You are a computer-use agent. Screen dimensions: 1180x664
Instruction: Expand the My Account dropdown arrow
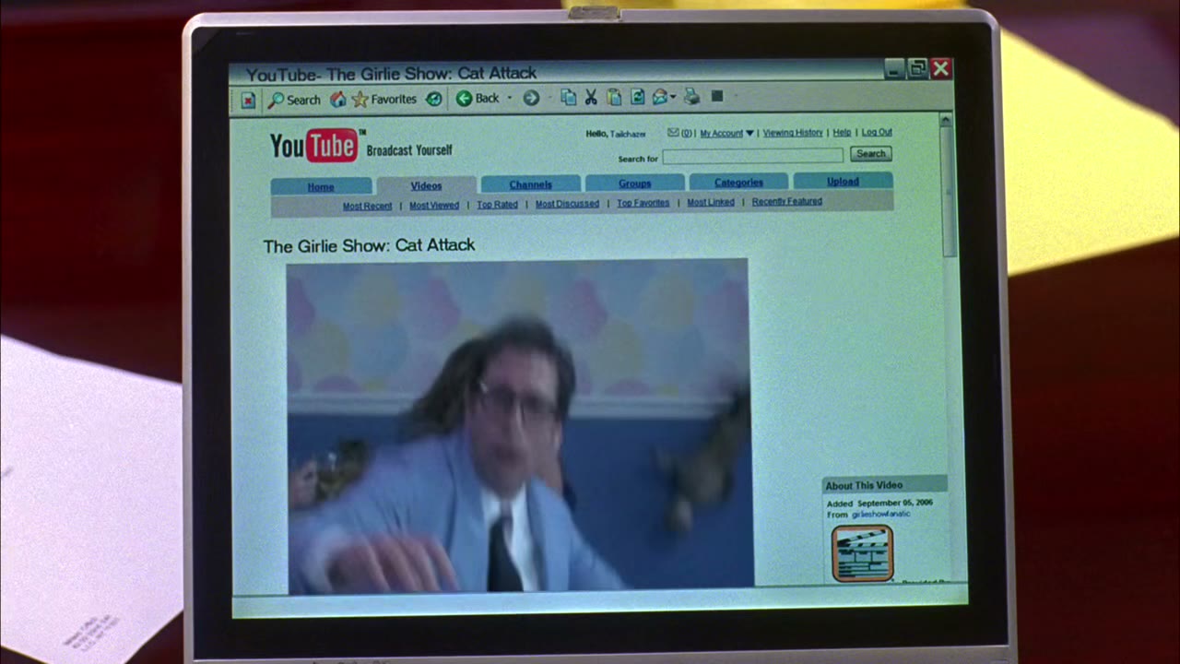749,133
